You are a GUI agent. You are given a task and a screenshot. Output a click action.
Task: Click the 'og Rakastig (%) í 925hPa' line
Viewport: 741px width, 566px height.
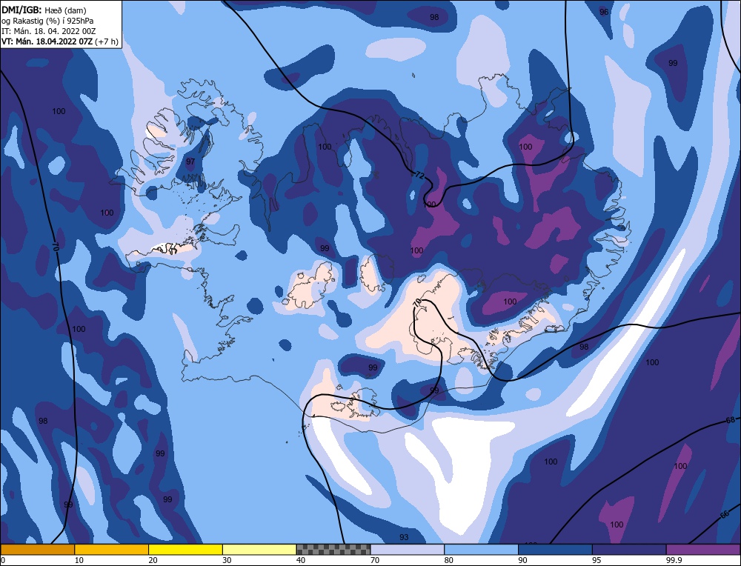(47, 20)
